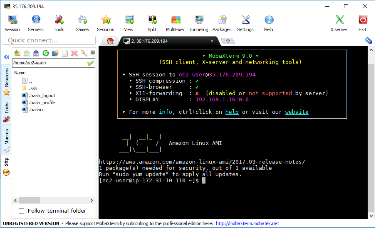
Task: Confirm the path with the green checkmark
Action: click(90, 63)
